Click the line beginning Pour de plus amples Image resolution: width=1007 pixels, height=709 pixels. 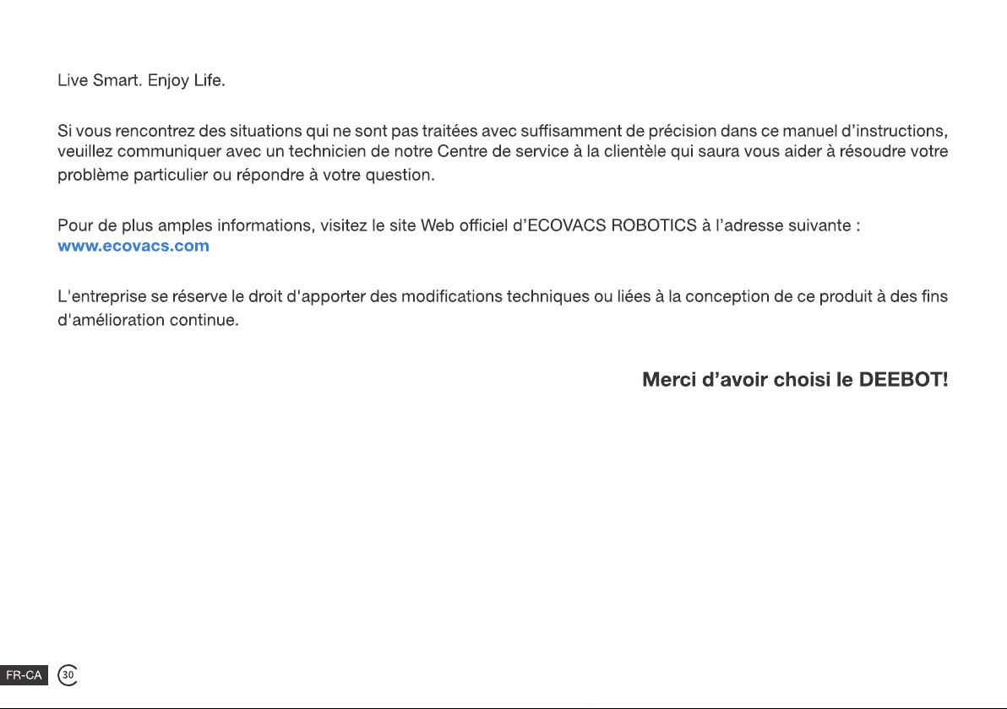[x=459, y=226]
